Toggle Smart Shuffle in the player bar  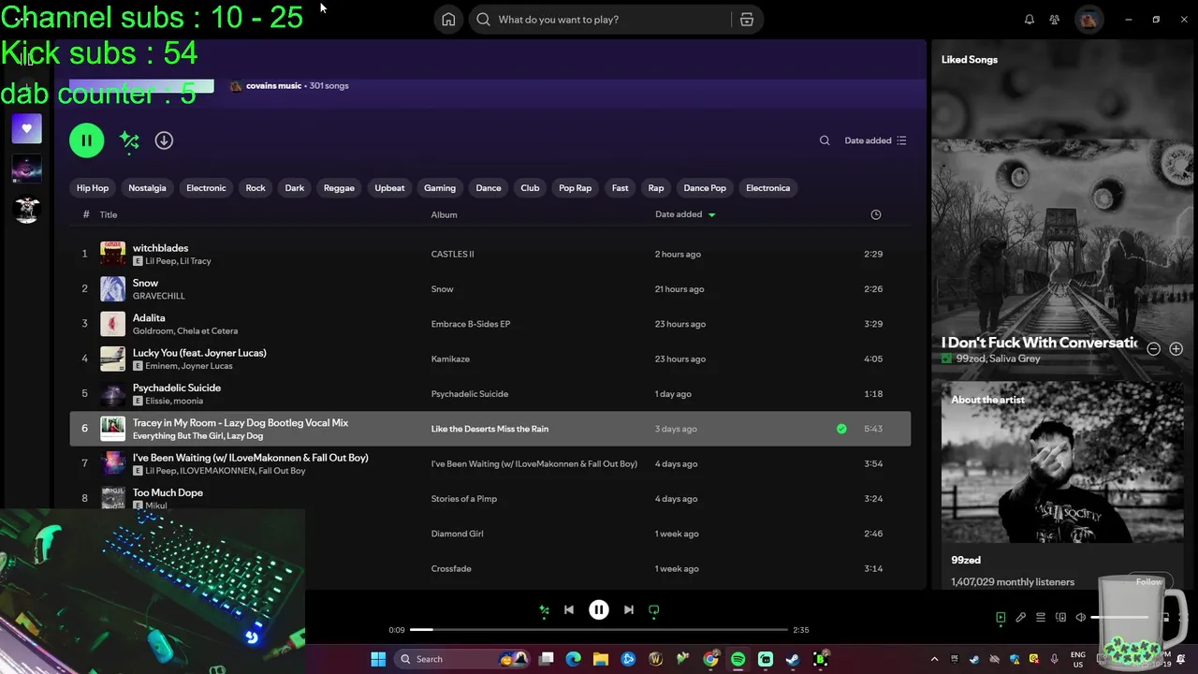[544, 610]
